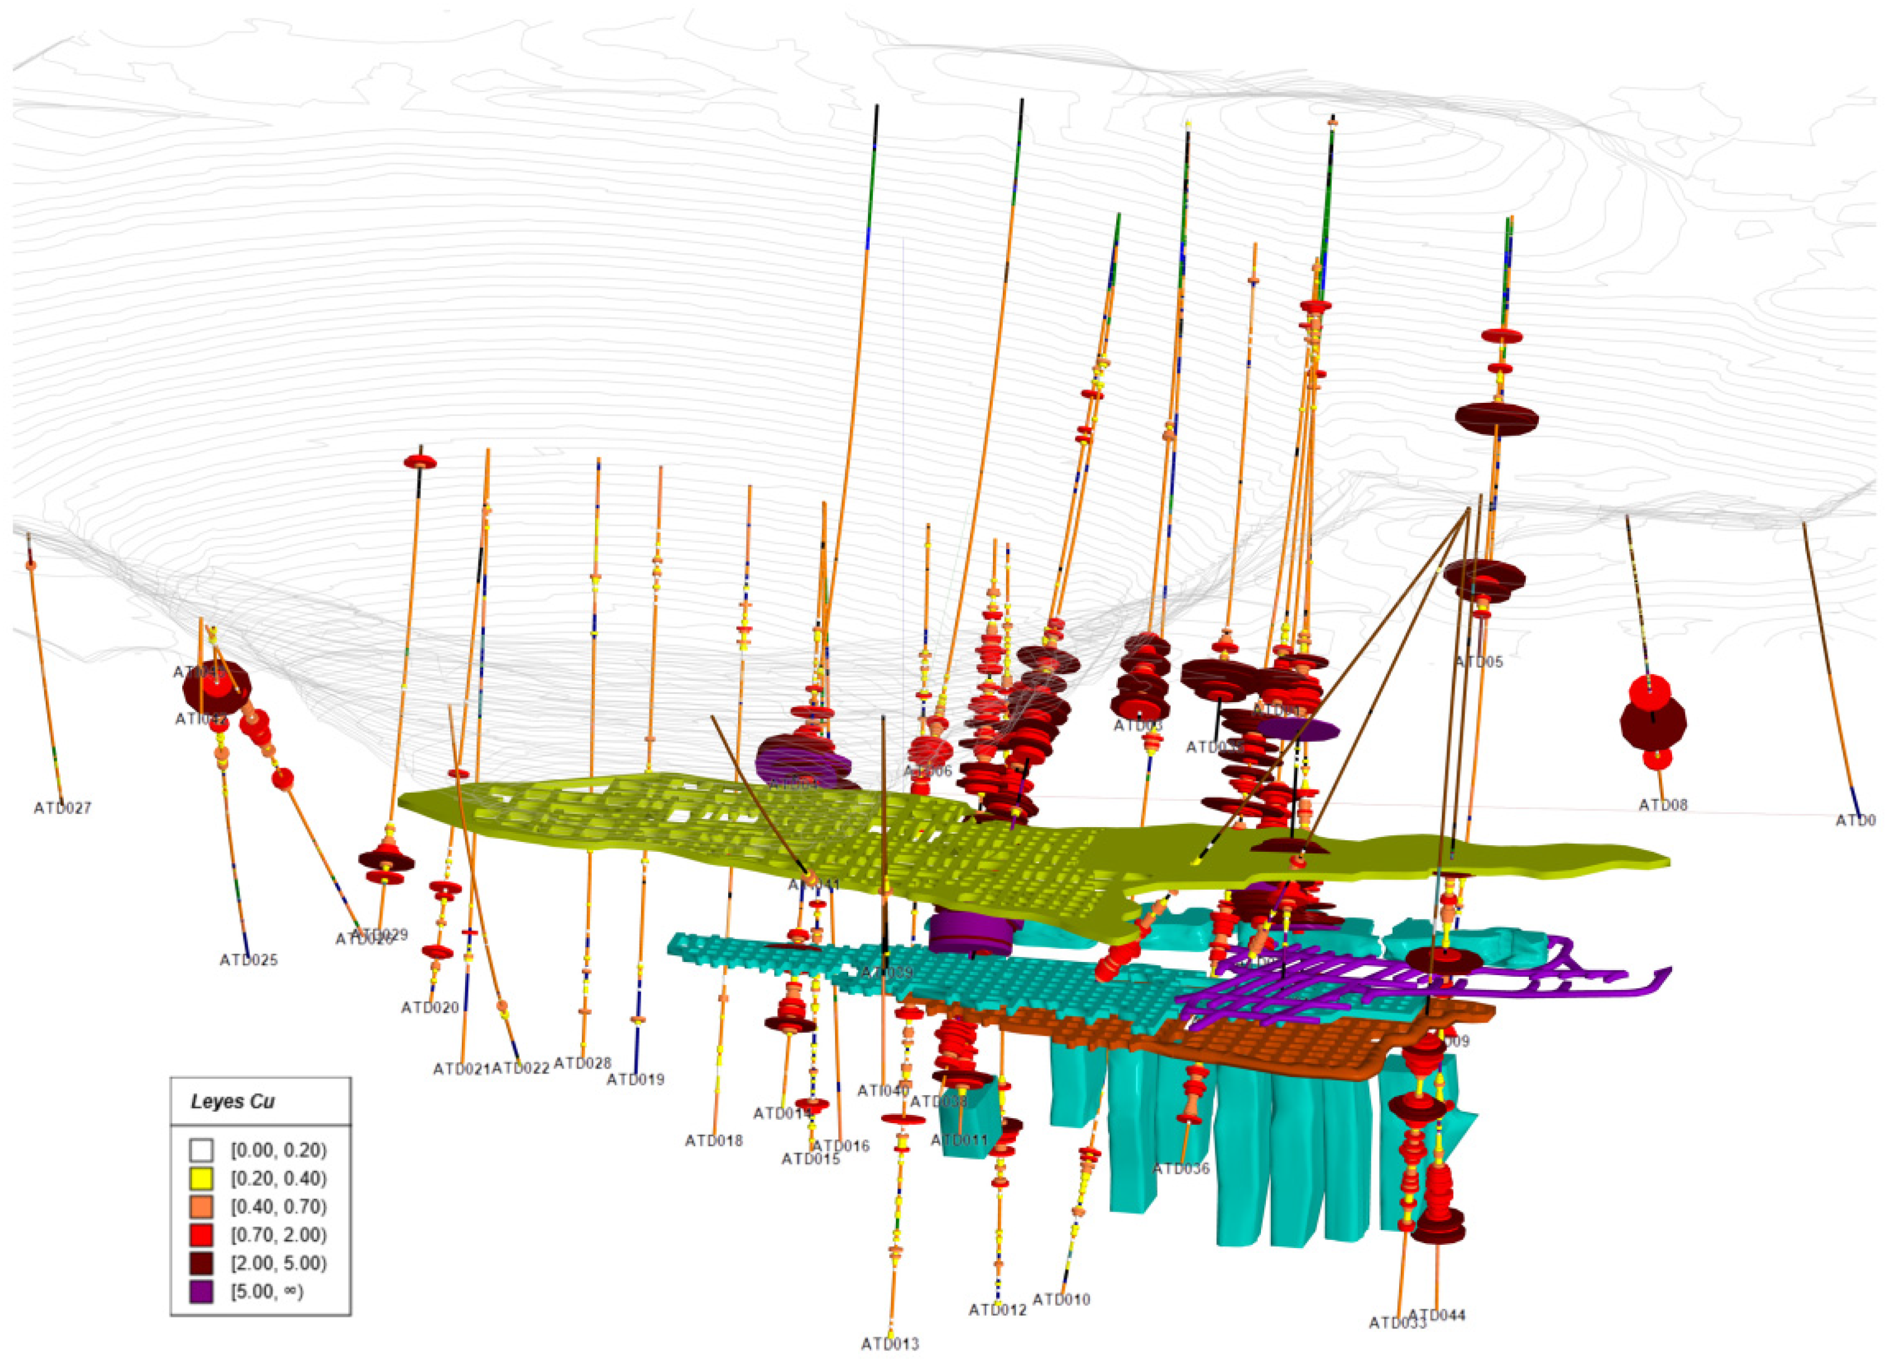1895x1362 pixels.
Task: Click the Leyes Cu legend title
Action: [x=232, y=1101]
